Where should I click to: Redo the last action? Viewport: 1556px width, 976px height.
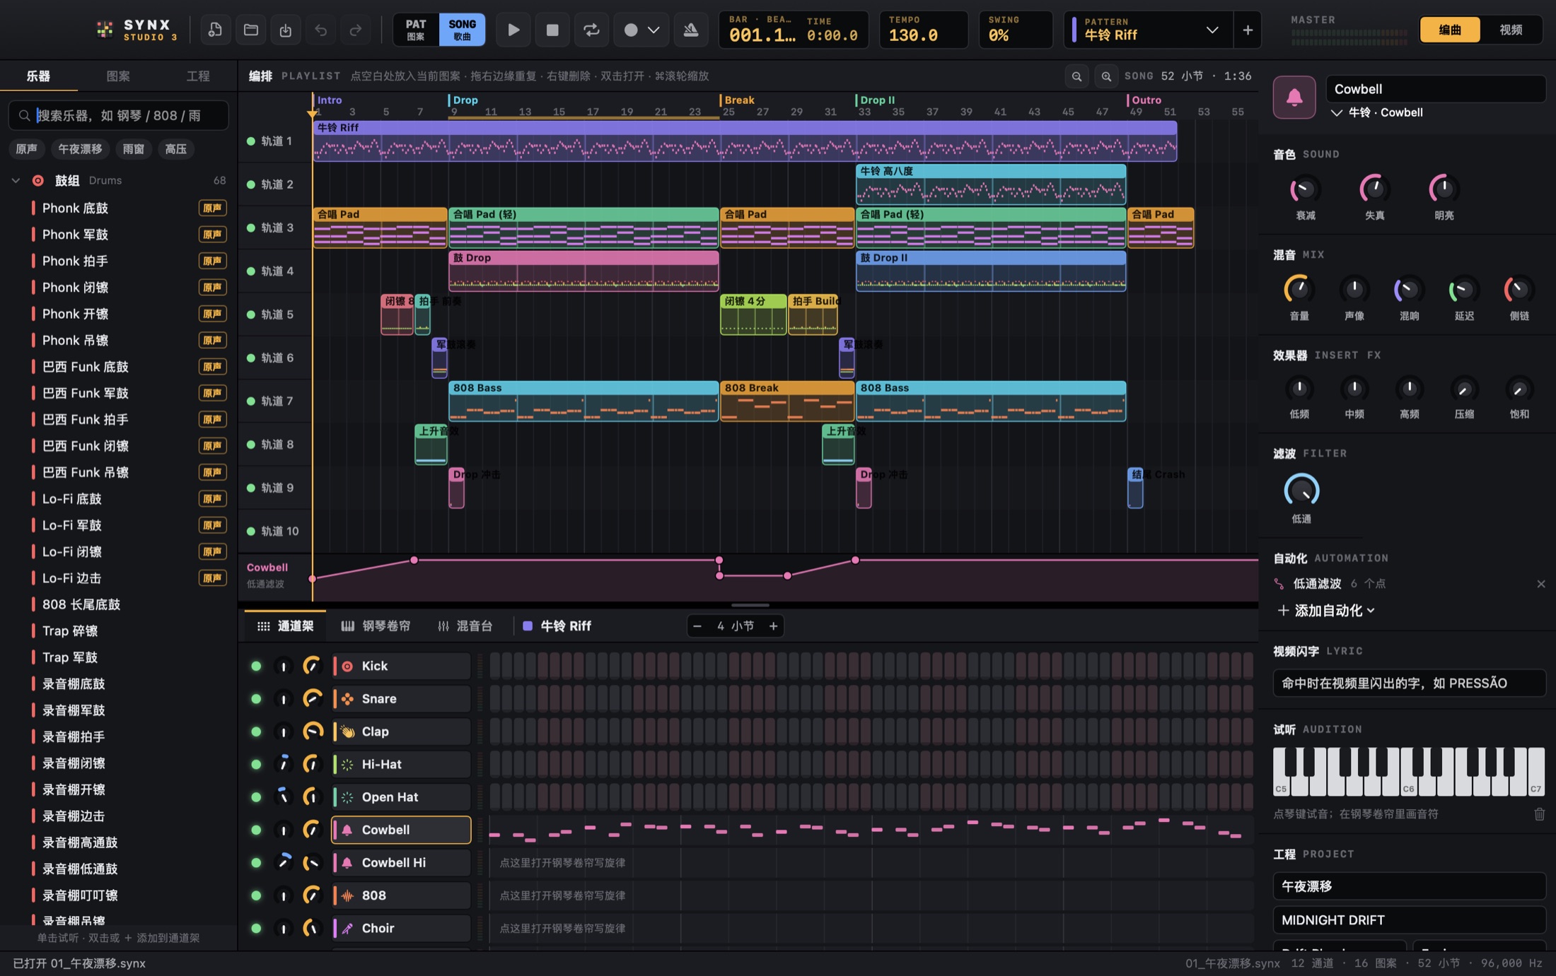pos(355,30)
